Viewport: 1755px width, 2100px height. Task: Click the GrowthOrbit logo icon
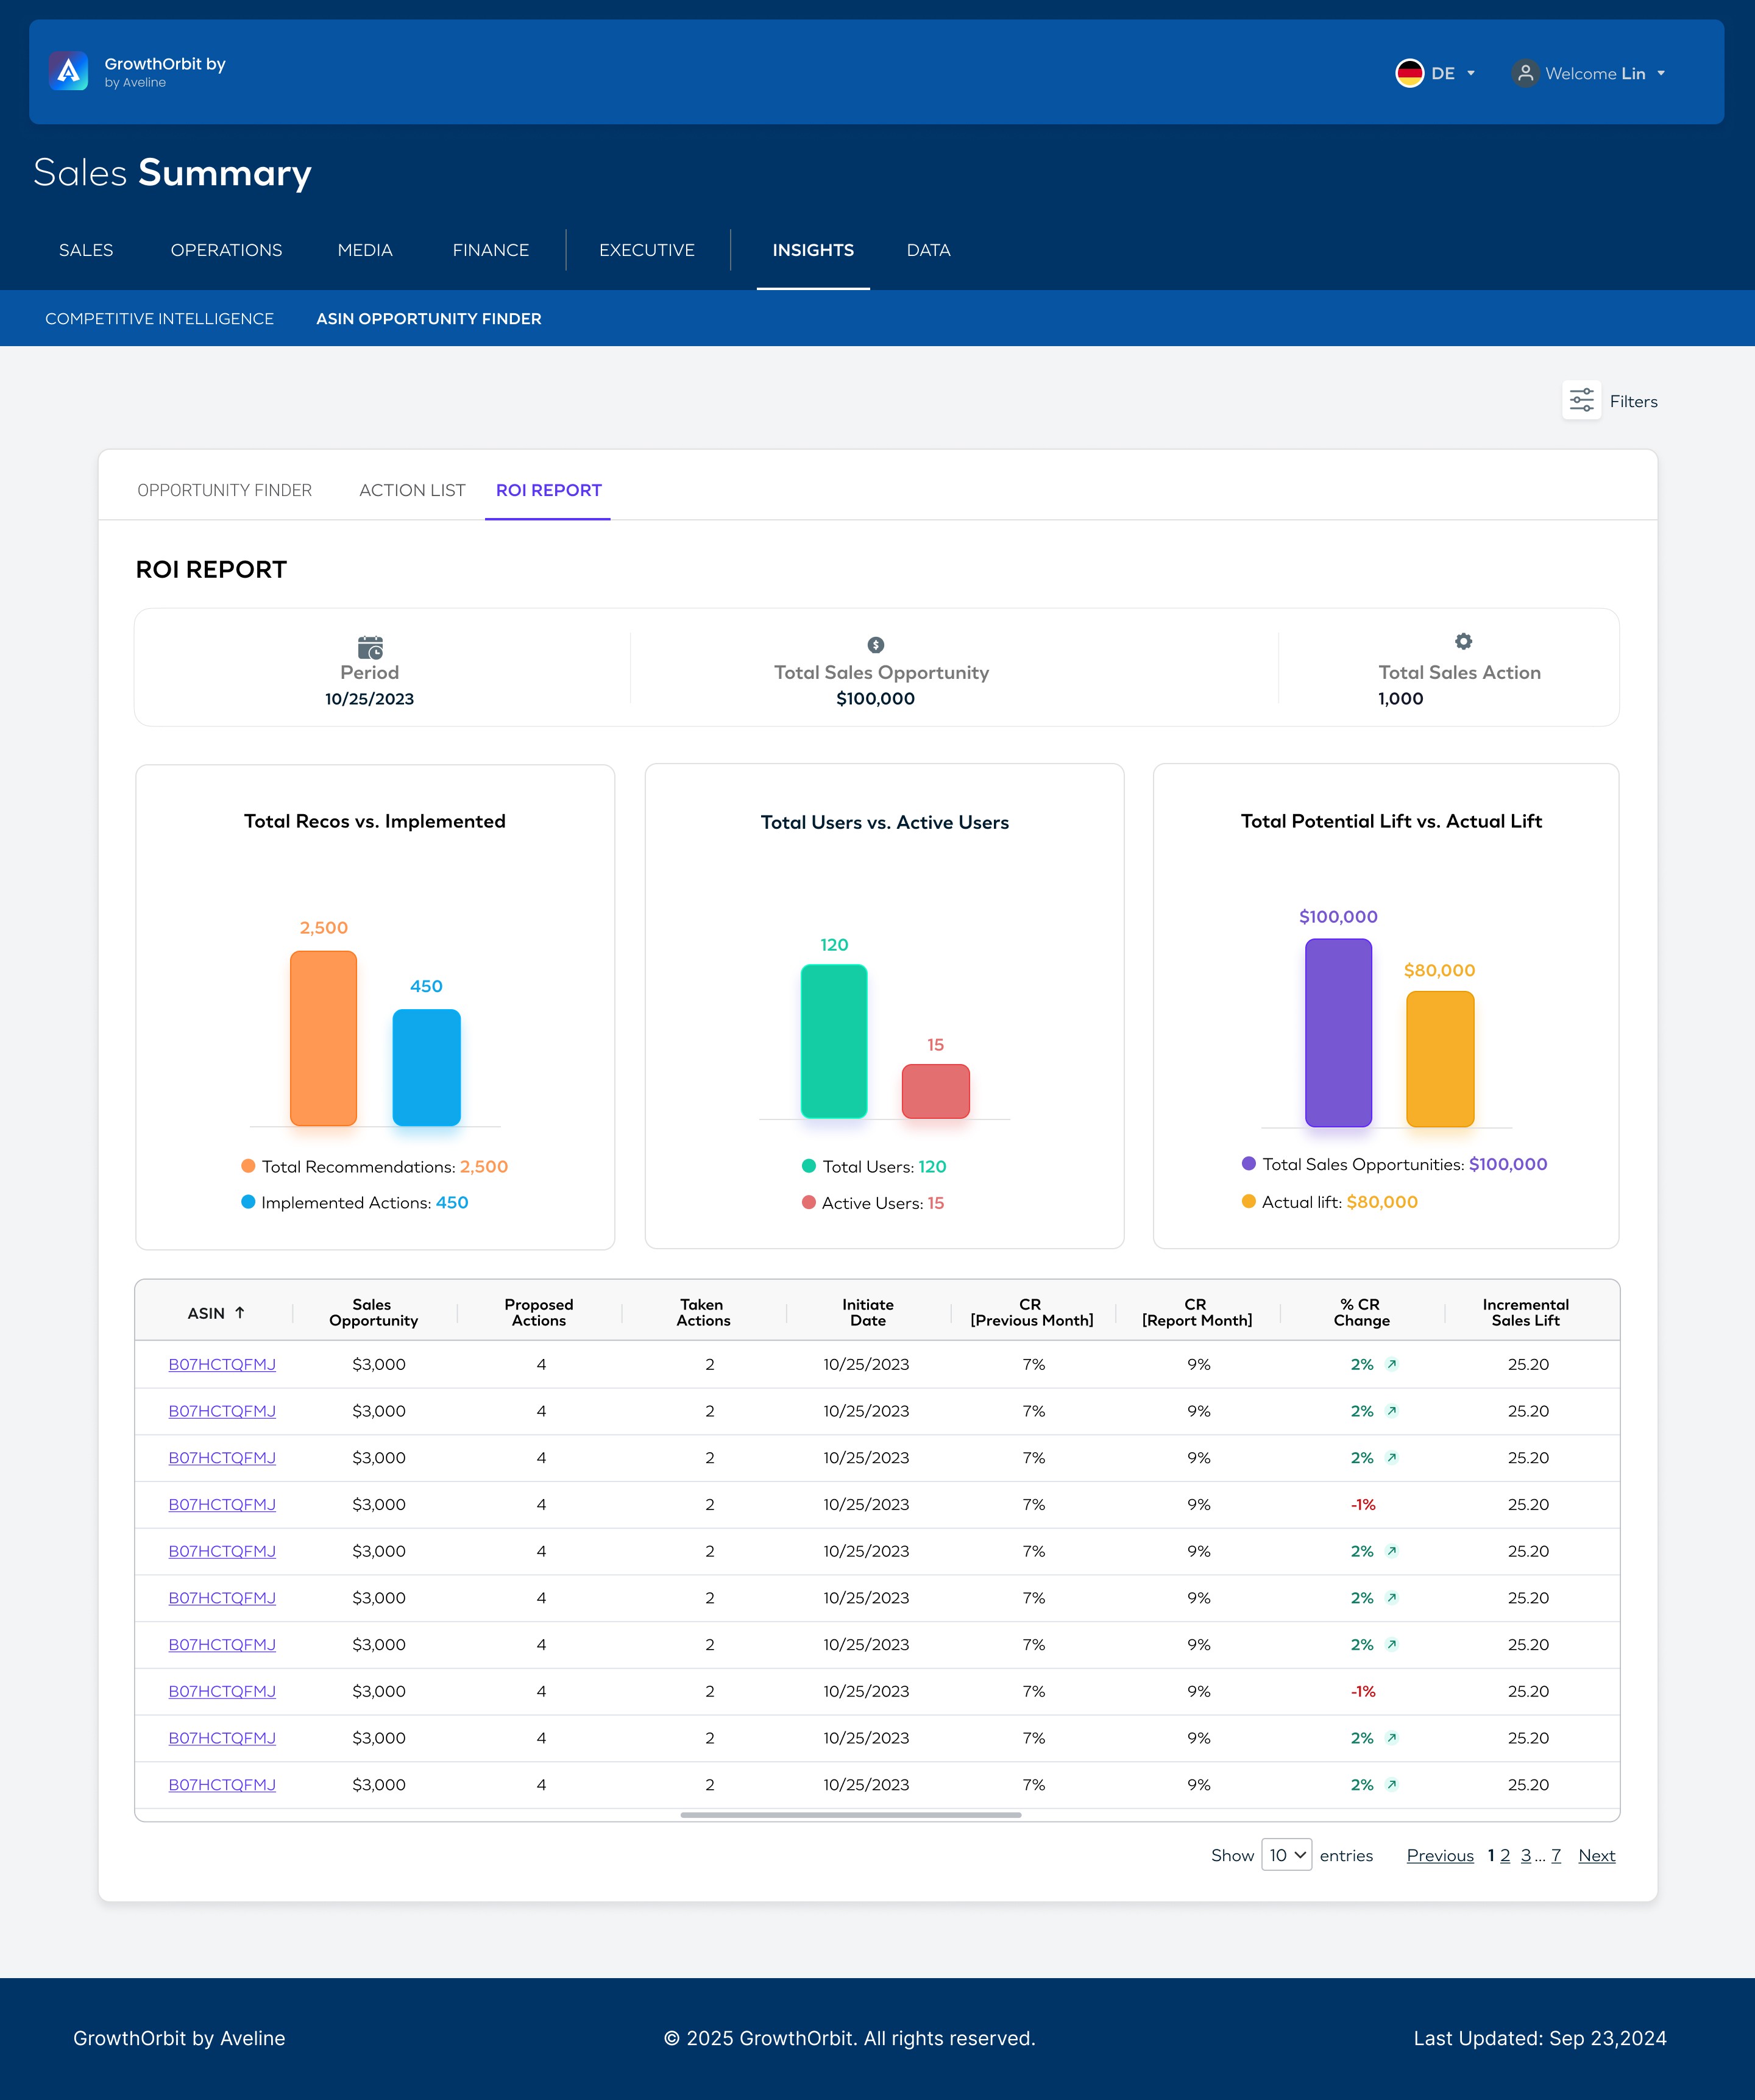[68, 71]
